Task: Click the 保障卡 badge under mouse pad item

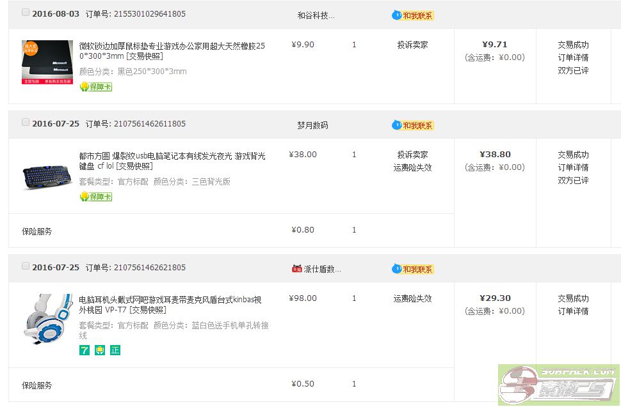Action: click(96, 87)
